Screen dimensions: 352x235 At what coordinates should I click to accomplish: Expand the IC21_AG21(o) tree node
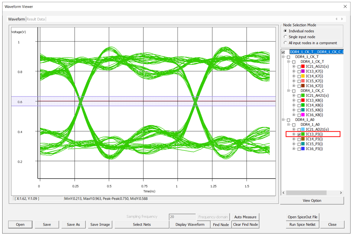pyautogui.click(x=294, y=67)
